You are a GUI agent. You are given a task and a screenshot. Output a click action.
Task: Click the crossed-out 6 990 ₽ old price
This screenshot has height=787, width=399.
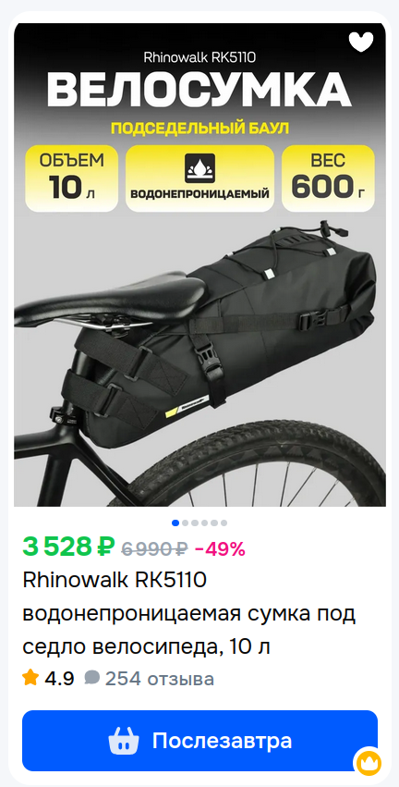154,549
